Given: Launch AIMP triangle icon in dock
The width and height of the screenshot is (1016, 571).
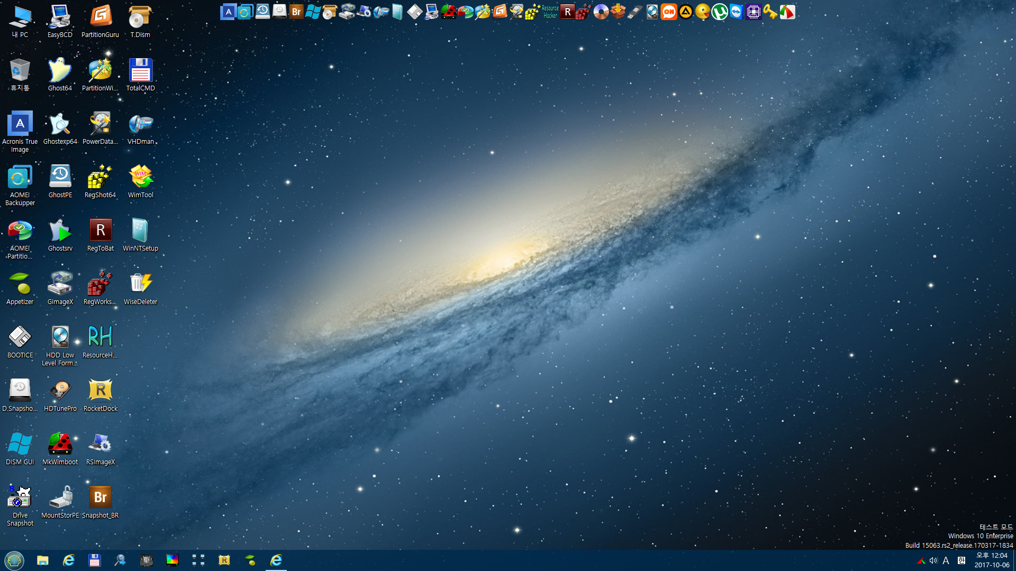Looking at the screenshot, I should (685, 12).
